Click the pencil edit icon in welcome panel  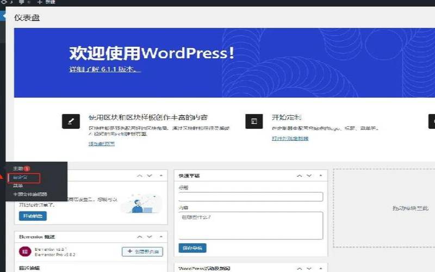pyautogui.click(x=70, y=121)
